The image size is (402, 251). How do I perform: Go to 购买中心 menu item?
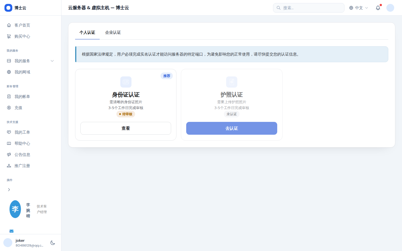coord(31,36)
